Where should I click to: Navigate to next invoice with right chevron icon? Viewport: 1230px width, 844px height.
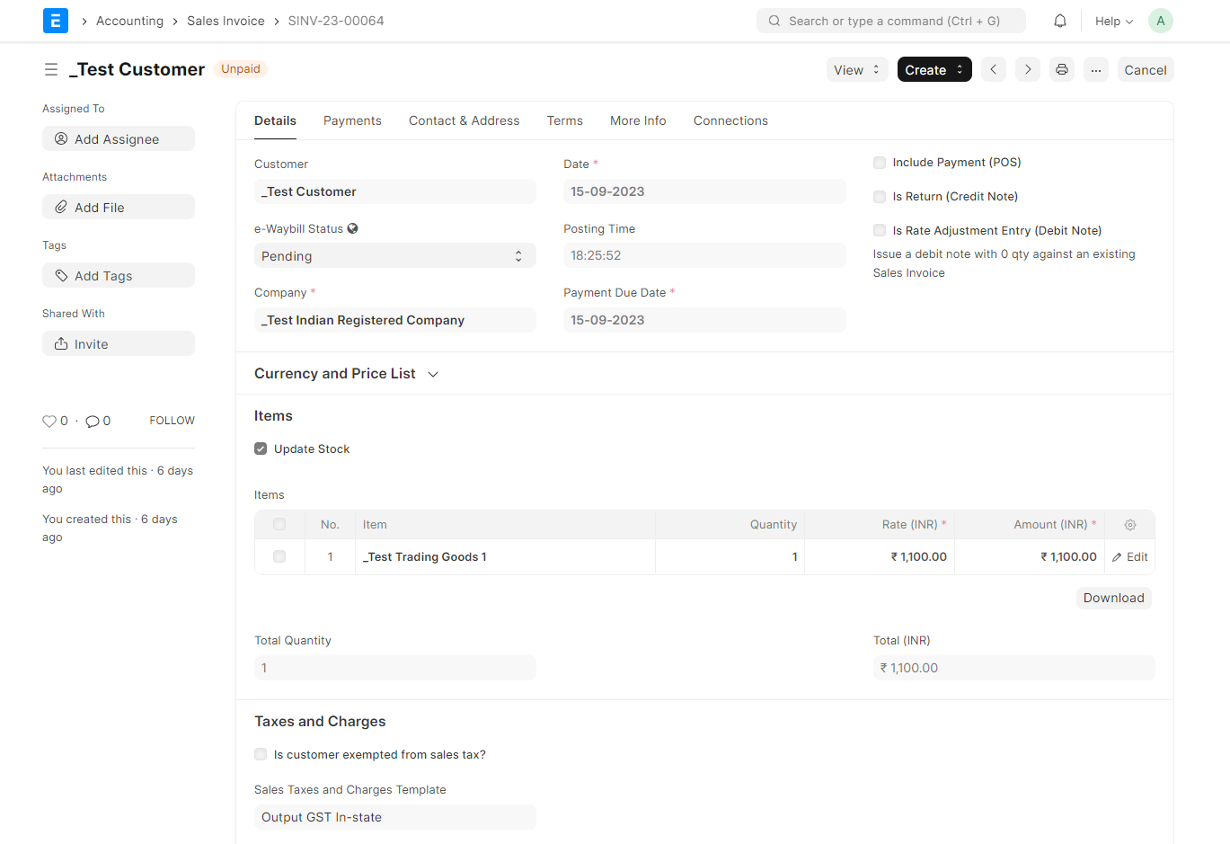1027,69
